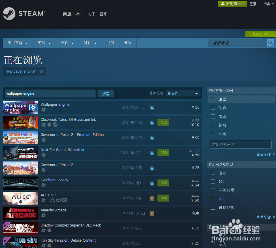
Task: Open the 购物车 (1) cart button
Action: click(260, 34)
